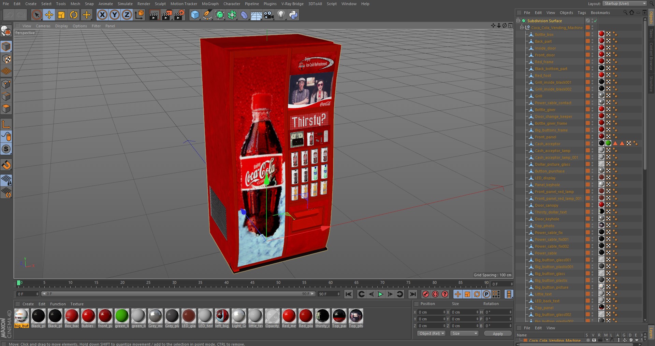Image resolution: width=655 pixels, height=346 pixels.
Task: Click the end frame 90 F field
Action: pyautogui.click(x=329, y=294)
